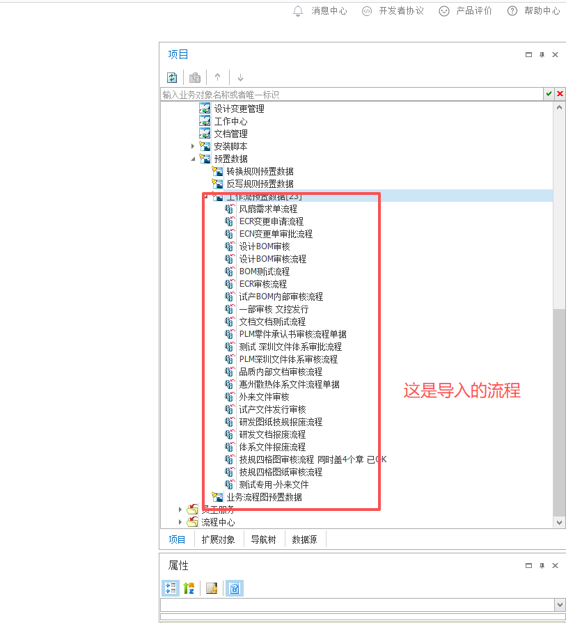The width and height of the screenshot is (566, 623).
Task: Select PLM零件承认书审核流程单据 item
Action: (x=292, y=334)
